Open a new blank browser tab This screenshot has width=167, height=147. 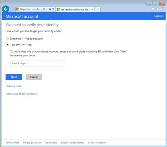[97, 9]
